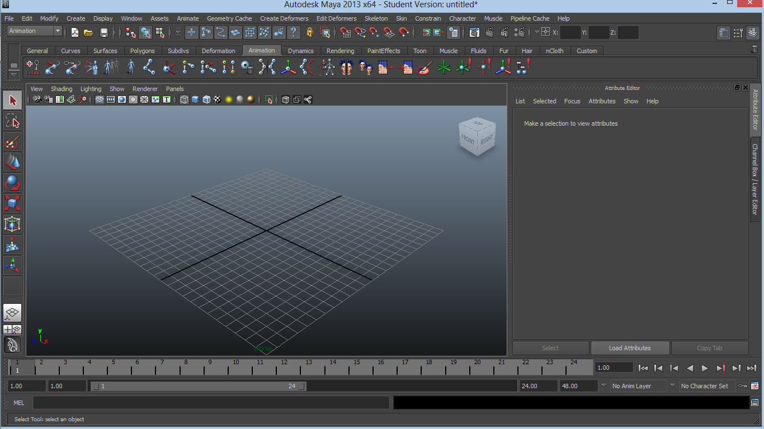The width and height of the screenshot is (764, 429).
Task: Toggle the lock selection padlock icon
Action: [310, 32]
